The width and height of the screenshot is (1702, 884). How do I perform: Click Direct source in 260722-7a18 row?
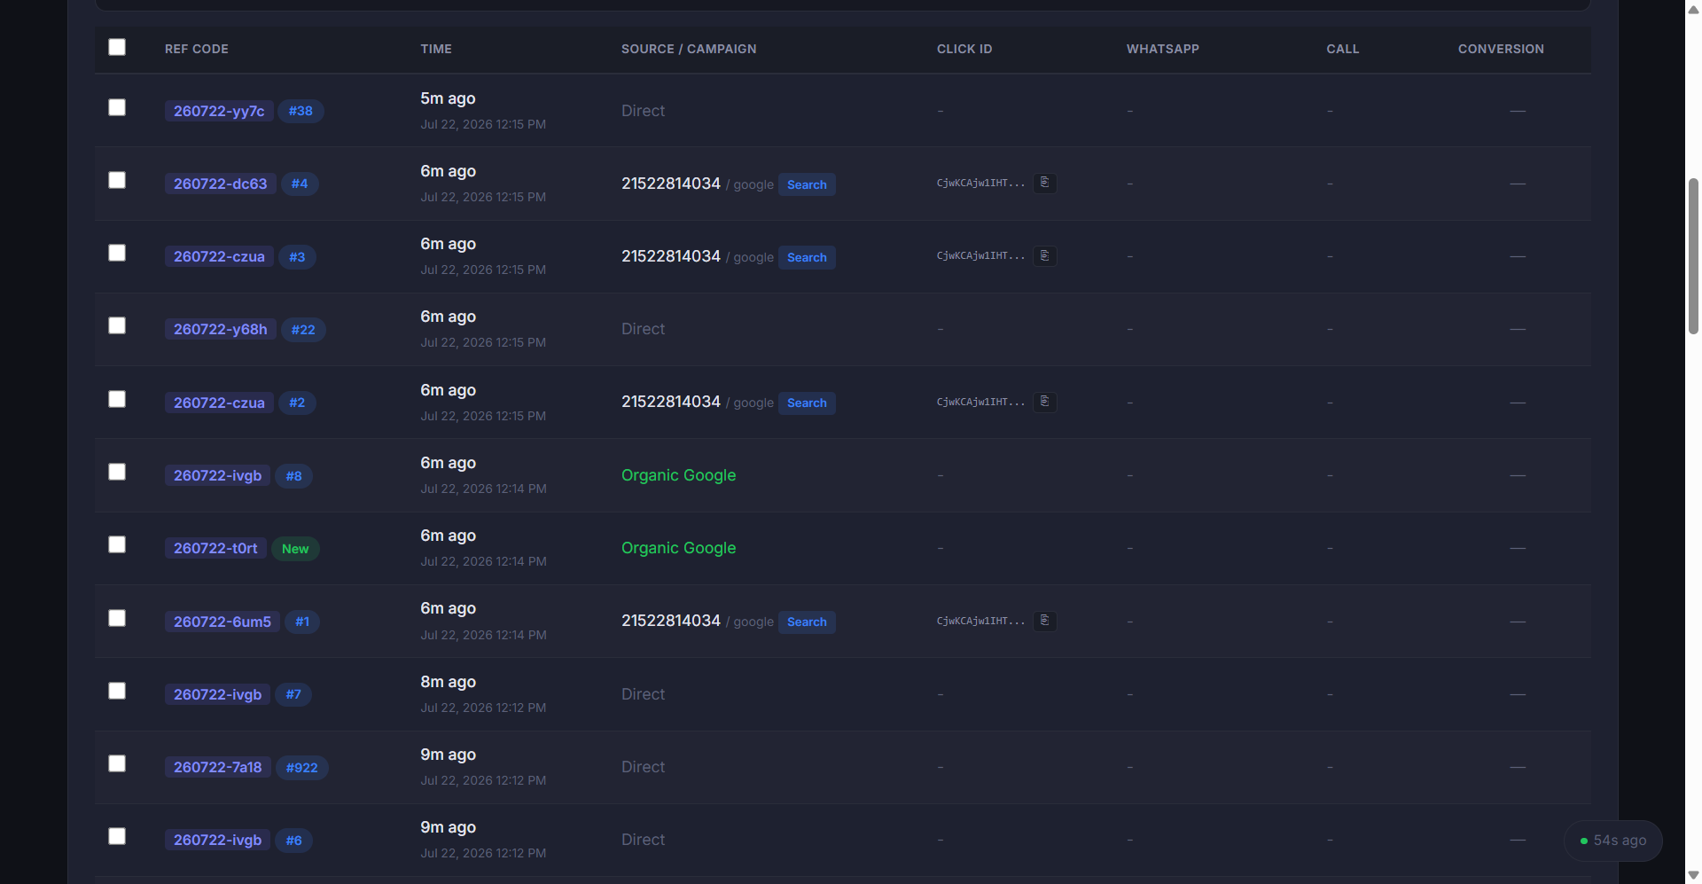[x=643, y=767]
